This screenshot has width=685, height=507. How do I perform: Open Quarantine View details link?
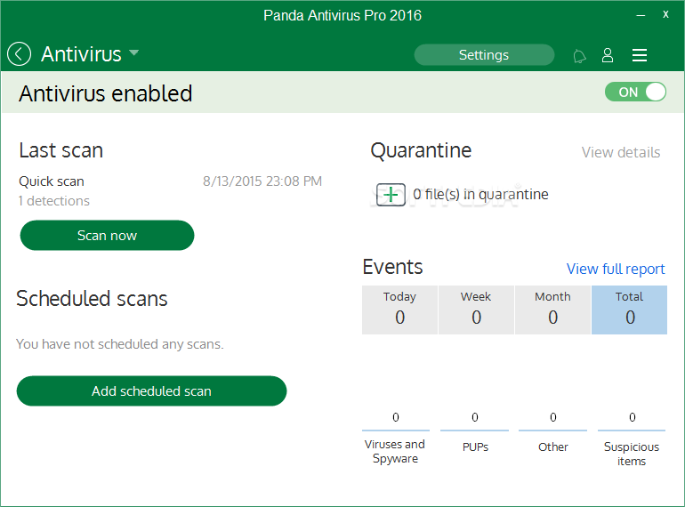[x=621, y=152]
